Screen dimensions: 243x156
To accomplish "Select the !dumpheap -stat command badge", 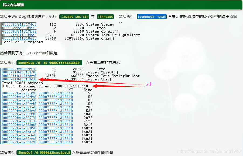I will [152, 17].
